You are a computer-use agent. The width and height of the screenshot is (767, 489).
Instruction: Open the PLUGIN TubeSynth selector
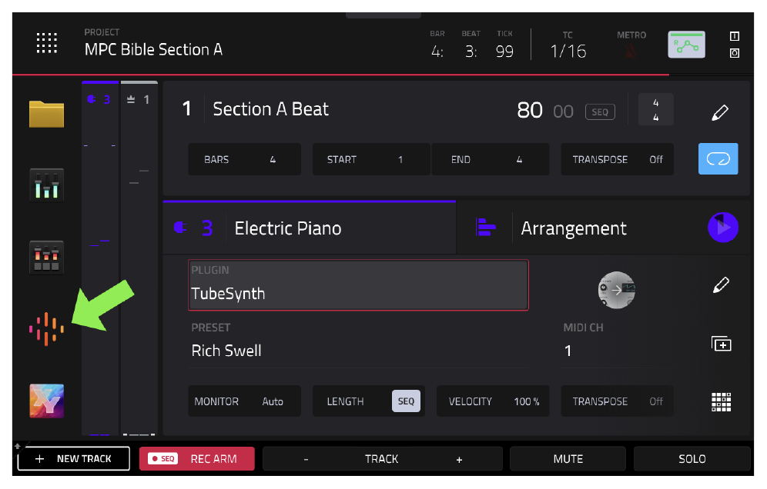(358, 284)
